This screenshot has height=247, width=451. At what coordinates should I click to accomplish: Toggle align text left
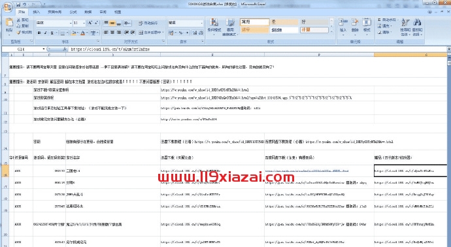point(106,33)
